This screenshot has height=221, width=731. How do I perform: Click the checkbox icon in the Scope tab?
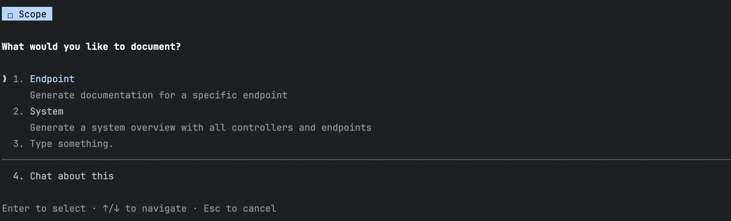10,15
